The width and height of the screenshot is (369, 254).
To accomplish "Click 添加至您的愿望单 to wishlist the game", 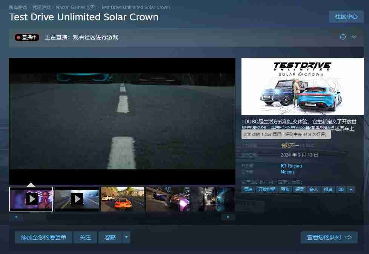I will click(43, 237).
